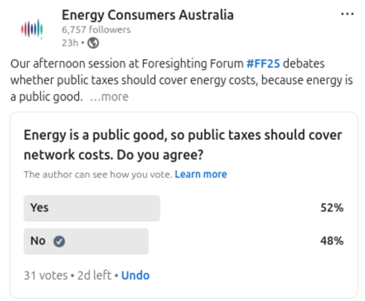
Task: Click the 52% result for Yes
Action: pyautogui.click(x=332, y=208)
